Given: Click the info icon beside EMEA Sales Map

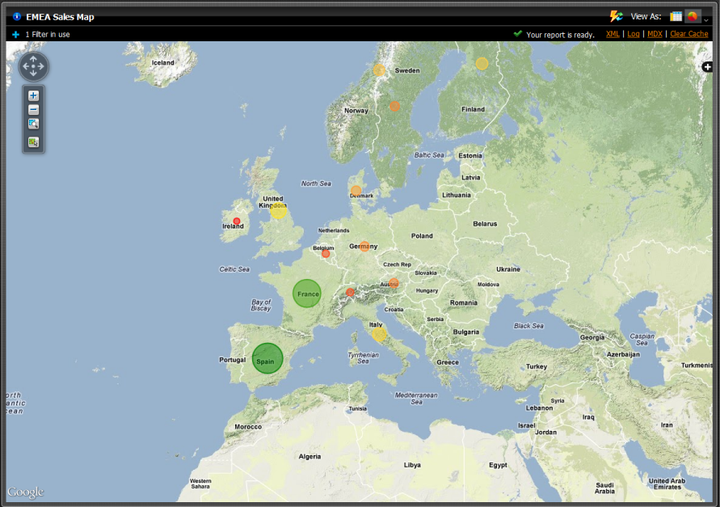Looking at the screenshot, I should click(17, 16).
